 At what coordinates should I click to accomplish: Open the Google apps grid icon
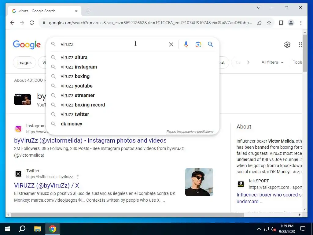coord(300,45)
